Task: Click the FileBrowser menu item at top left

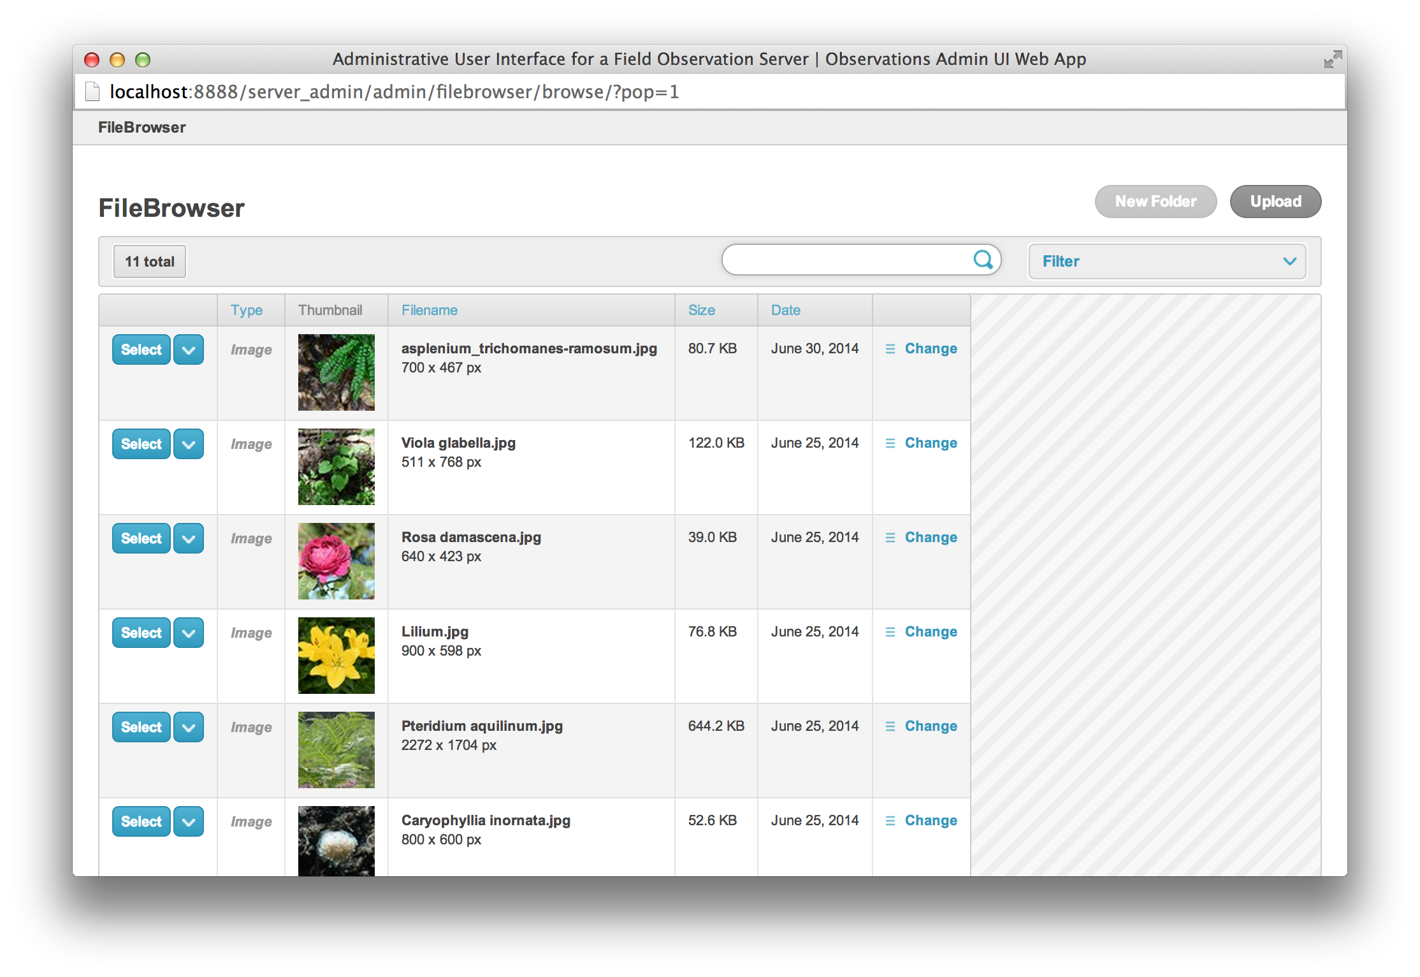Action: 142,127
